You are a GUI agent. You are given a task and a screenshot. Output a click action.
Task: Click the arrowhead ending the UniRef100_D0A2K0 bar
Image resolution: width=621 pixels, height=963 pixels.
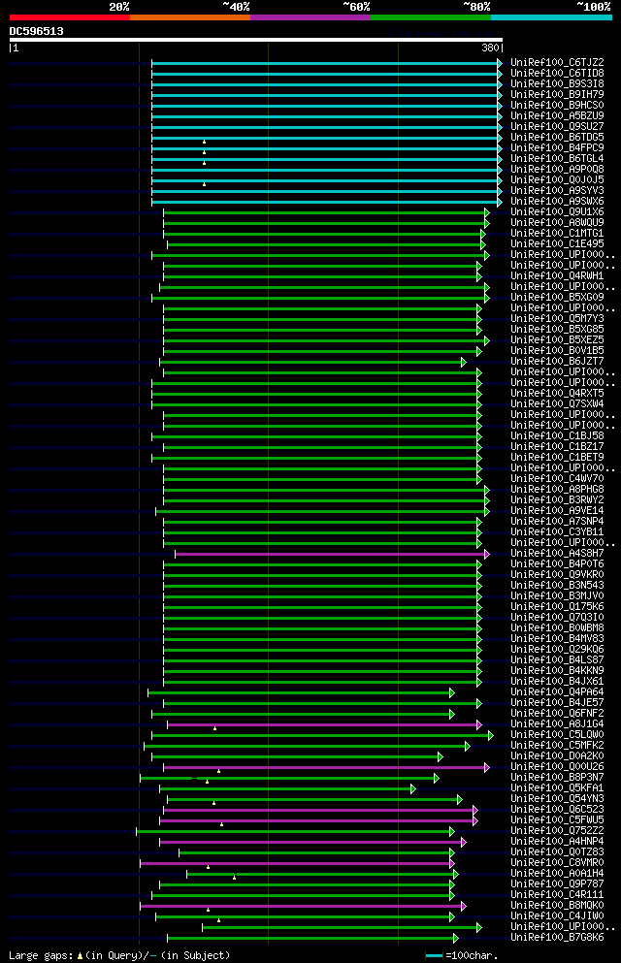441,757
